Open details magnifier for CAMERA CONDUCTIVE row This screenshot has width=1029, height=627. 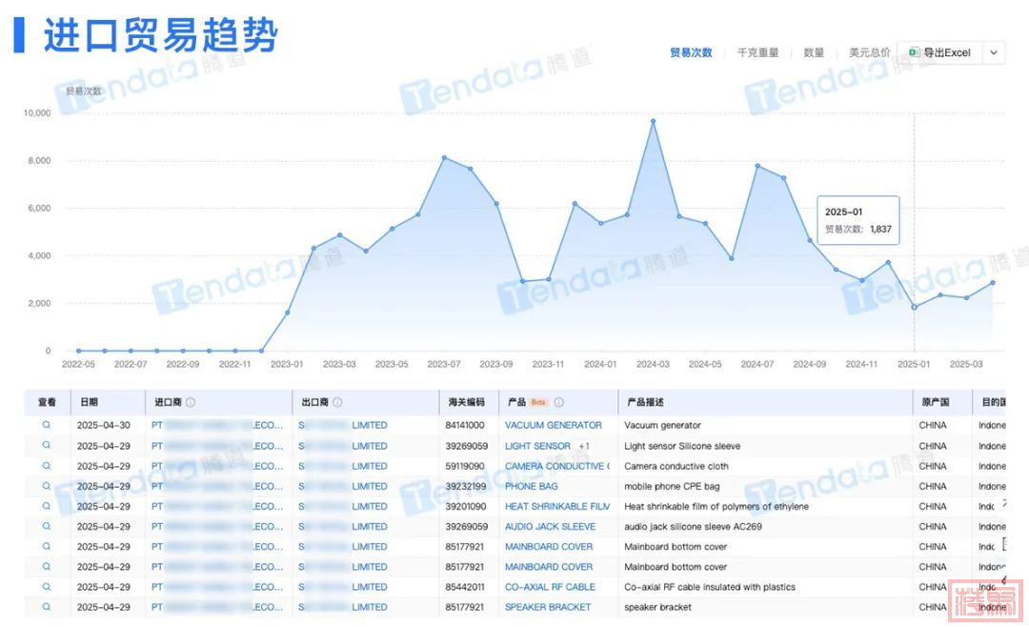point(46,466)
